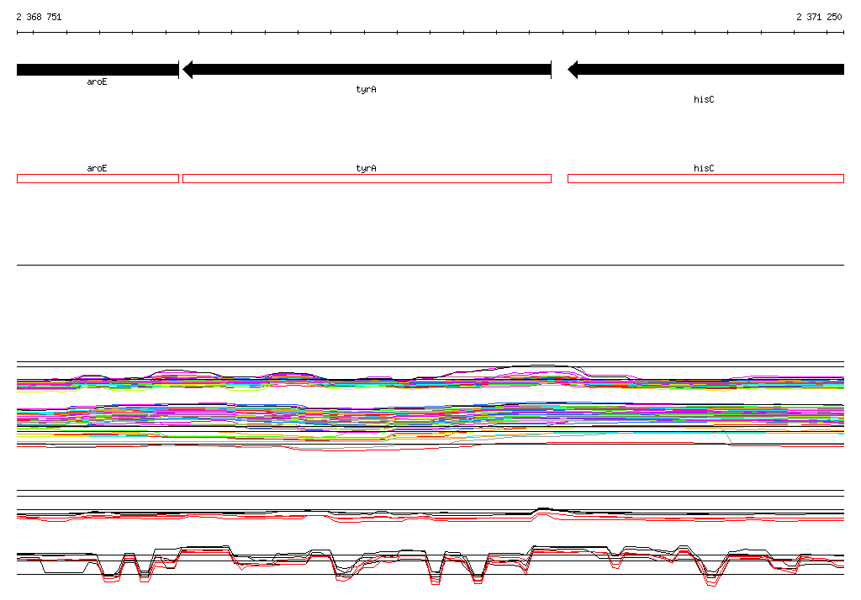Click the tyrA label above the red box
Image resolution: width=861 pixels, height=600 pixels.
click(x=367, y=168)
